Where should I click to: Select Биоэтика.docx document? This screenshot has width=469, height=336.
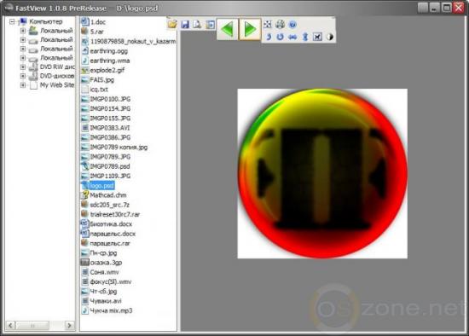(x=111, y=224)
